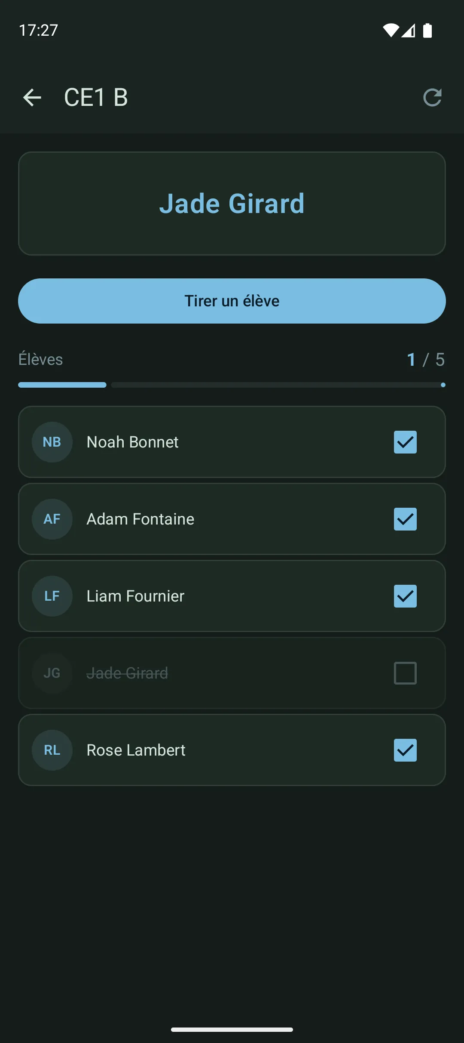The height and width of the screenshot is (1043, 464).
Task: Tap the greyed-out JG avatar
Action: tap(52, 673)
